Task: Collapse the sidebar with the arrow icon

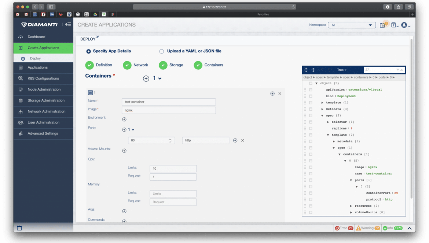Action: coord(68,24)
